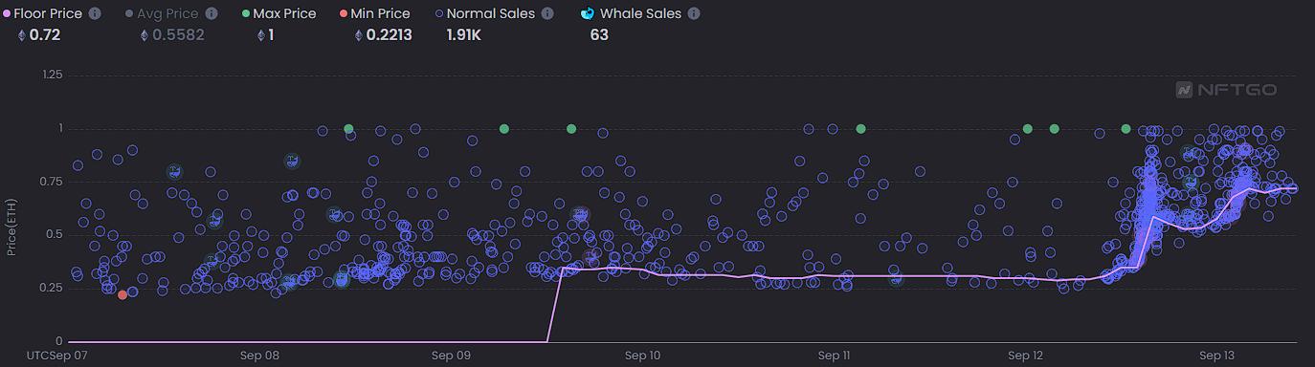This screenshot has height=367, width=1315.
Task: Click the ETH symbol beside 0.72
Action: [22, 35]
